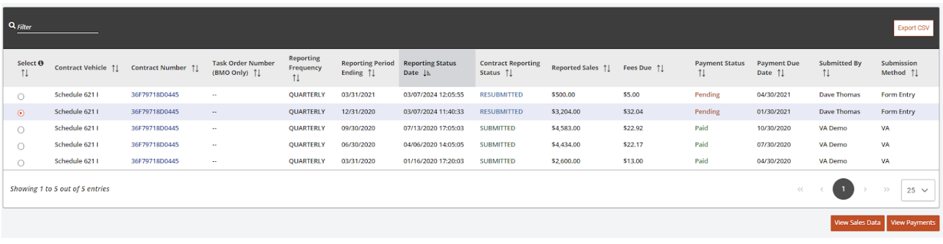Select page 1 in pagination
The image size is (943, 244).
click(843, 190)
